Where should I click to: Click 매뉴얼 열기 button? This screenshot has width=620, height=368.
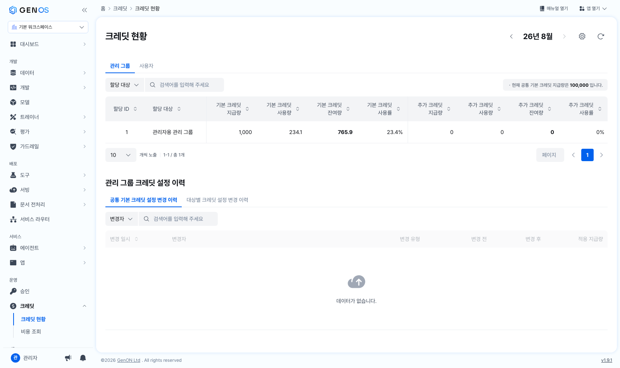pyautogui.click(x=554, y=9)
